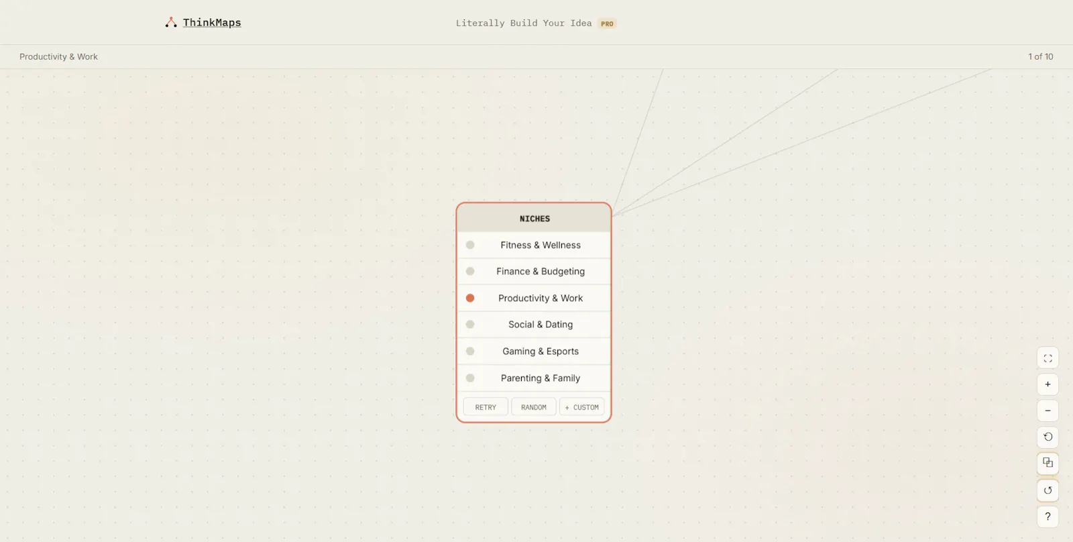This screenshot has width=1073, height=542.
Task: Click the RANDOM button
Action: tap(534, 407)
